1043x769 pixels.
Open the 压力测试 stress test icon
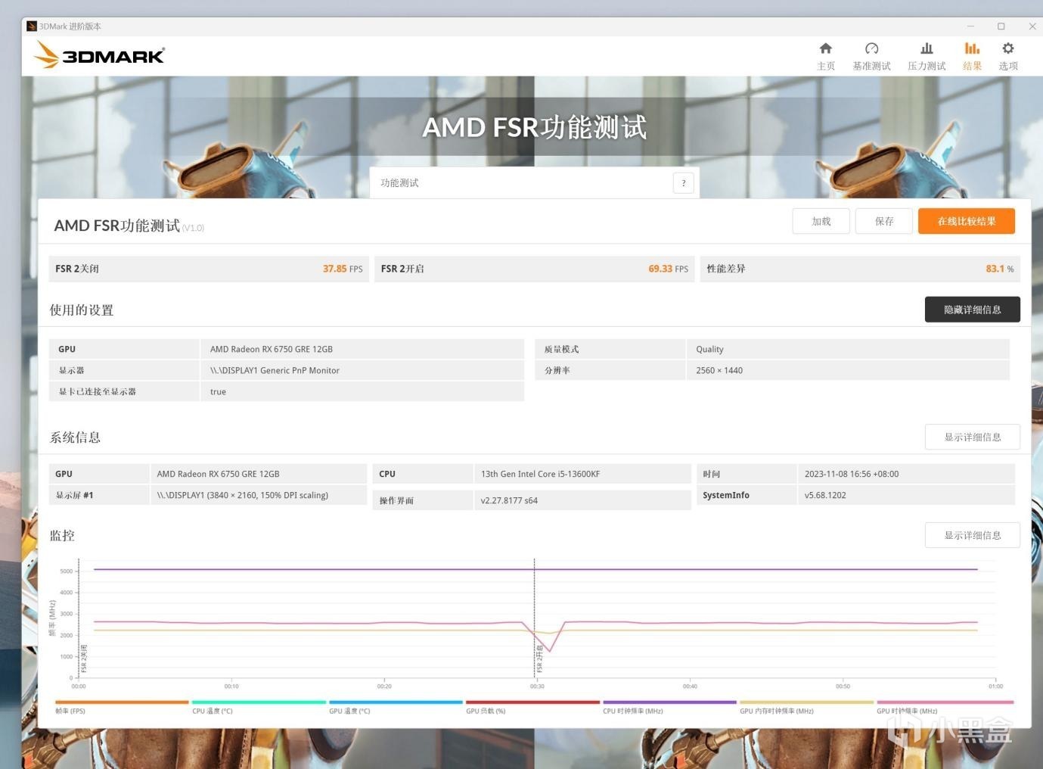coord(927,48)
